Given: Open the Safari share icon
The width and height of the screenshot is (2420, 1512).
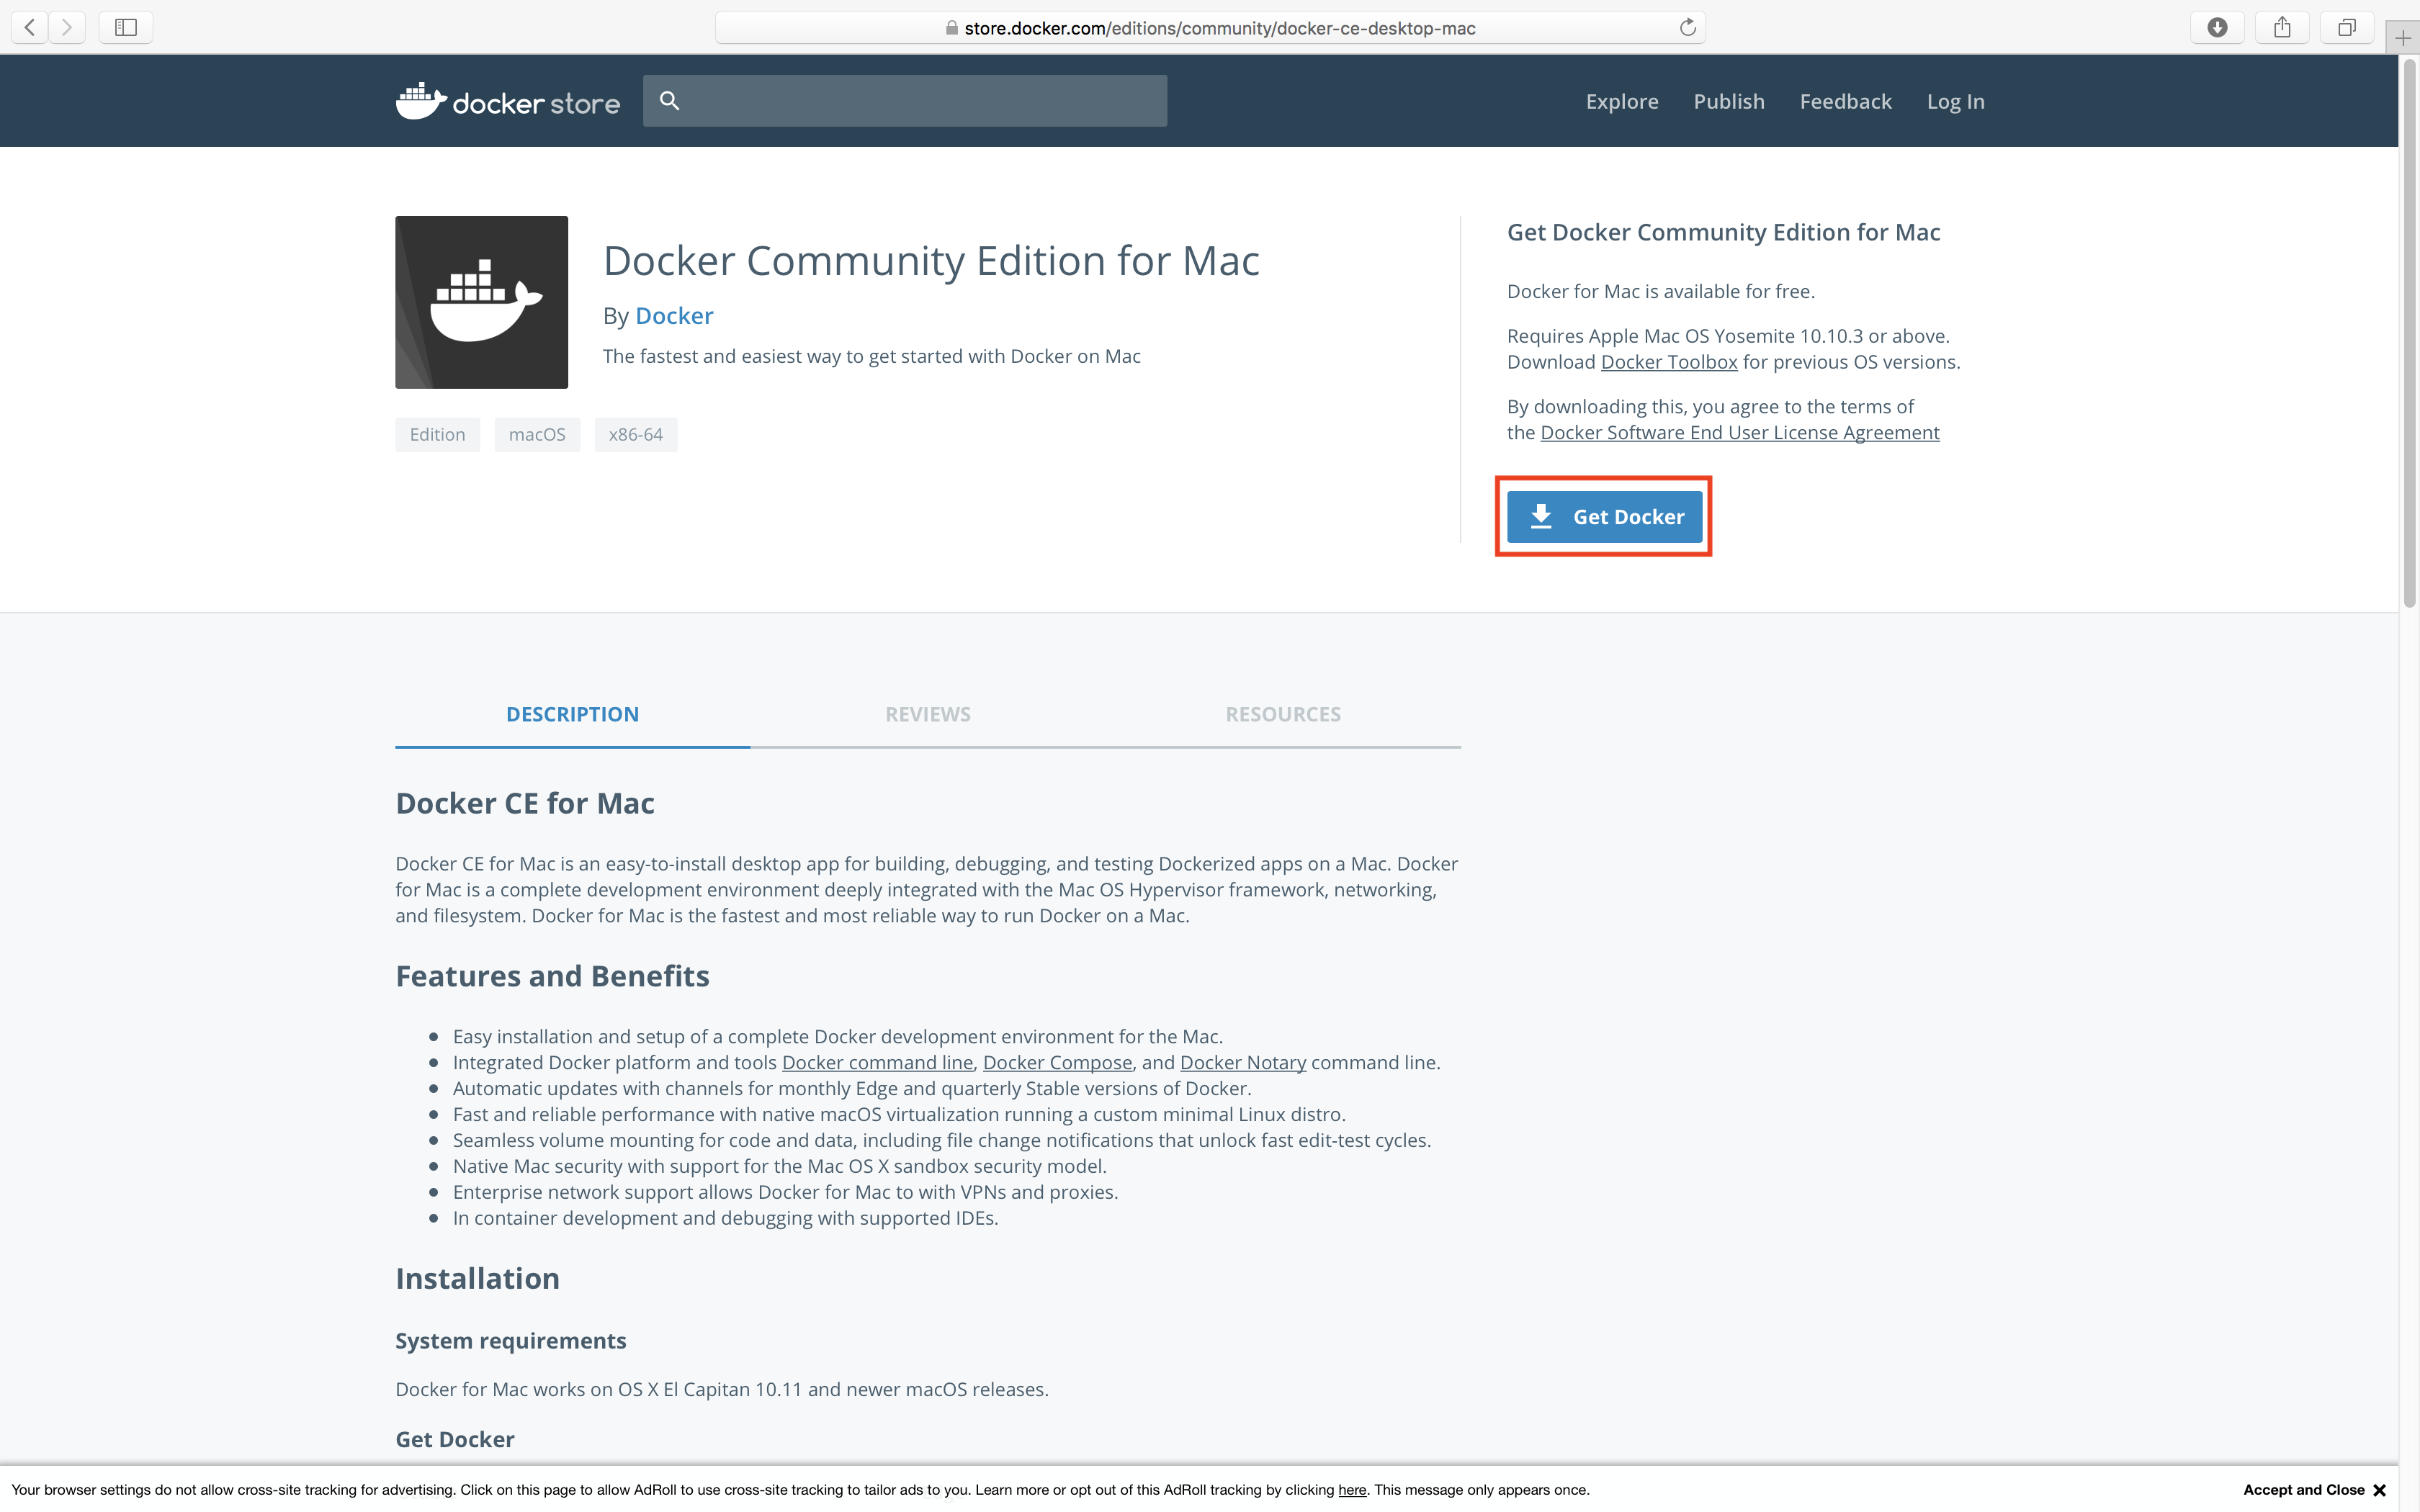Looking at the screenshot, I should (2282, 27).
